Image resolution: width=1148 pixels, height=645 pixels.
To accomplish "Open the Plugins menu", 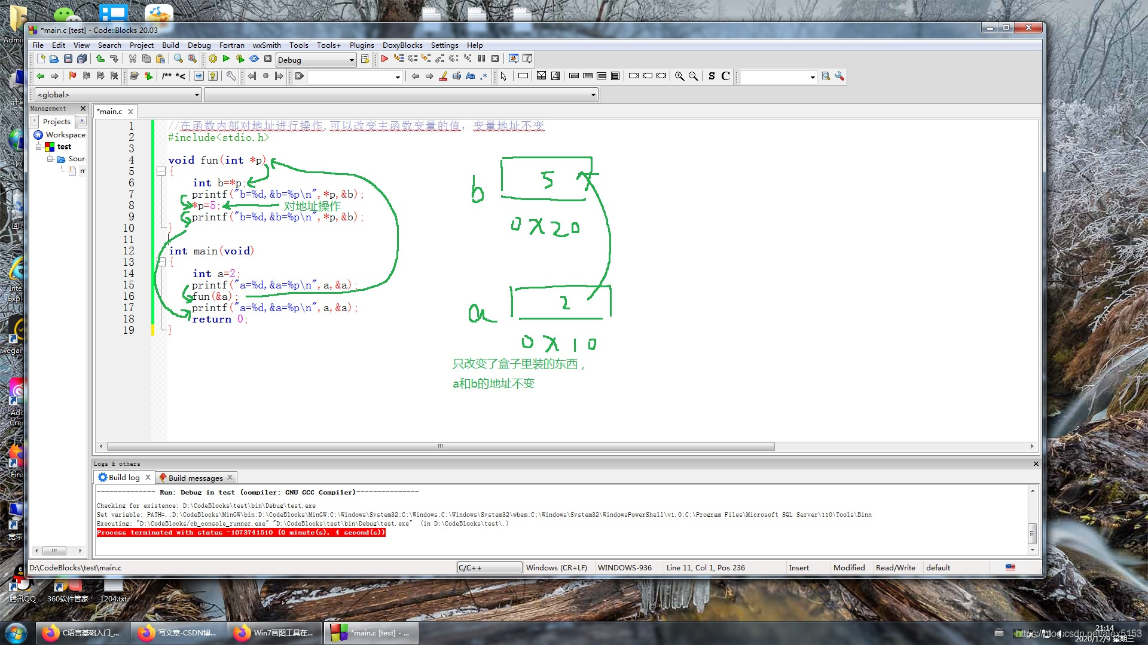I will [361, 45].
